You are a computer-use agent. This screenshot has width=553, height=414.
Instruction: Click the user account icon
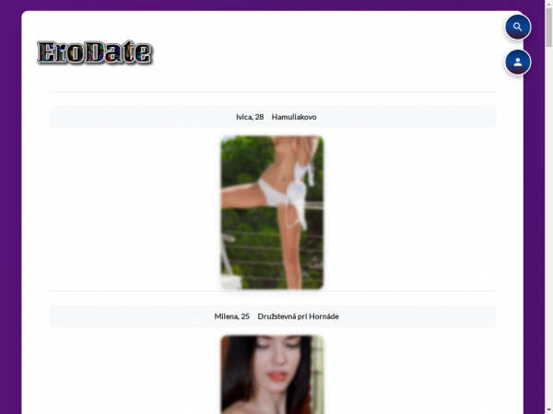pos(518,63)
